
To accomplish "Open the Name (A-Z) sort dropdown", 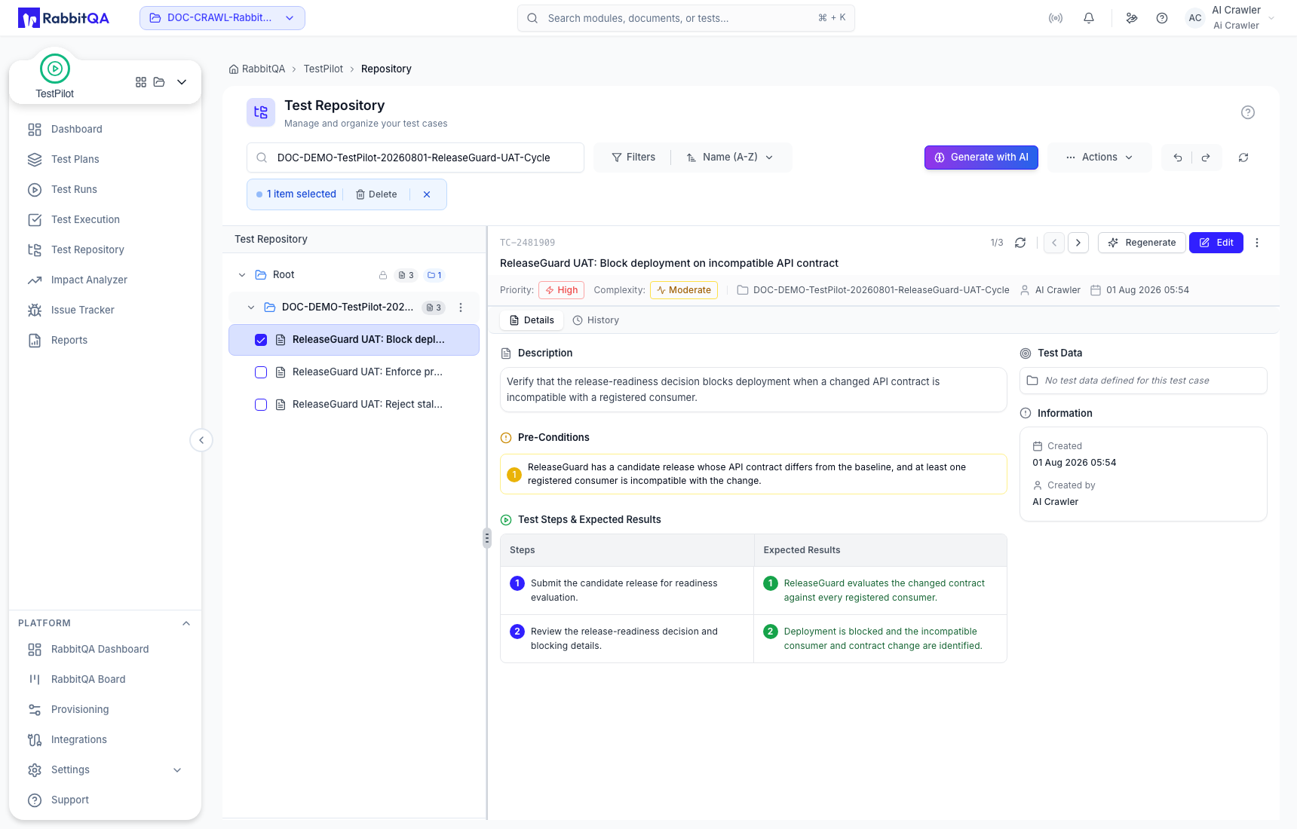I will 730,158.
